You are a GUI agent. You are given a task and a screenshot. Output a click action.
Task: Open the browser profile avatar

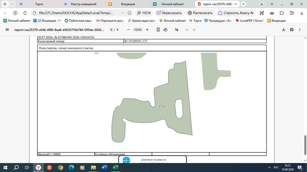262,4
